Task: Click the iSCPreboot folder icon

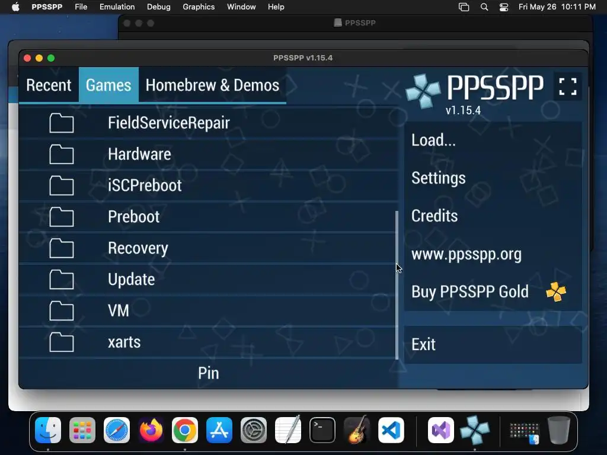Action: pyautogui.click(x=62, y=185)
